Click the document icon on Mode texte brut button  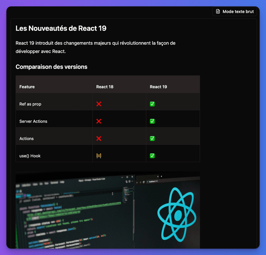pyautogui.click(x=218, y=11)
